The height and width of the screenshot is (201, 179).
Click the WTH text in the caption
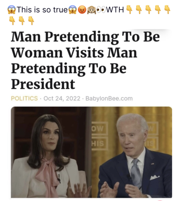115,10
